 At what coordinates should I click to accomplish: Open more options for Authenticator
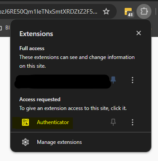coord(133,122)
